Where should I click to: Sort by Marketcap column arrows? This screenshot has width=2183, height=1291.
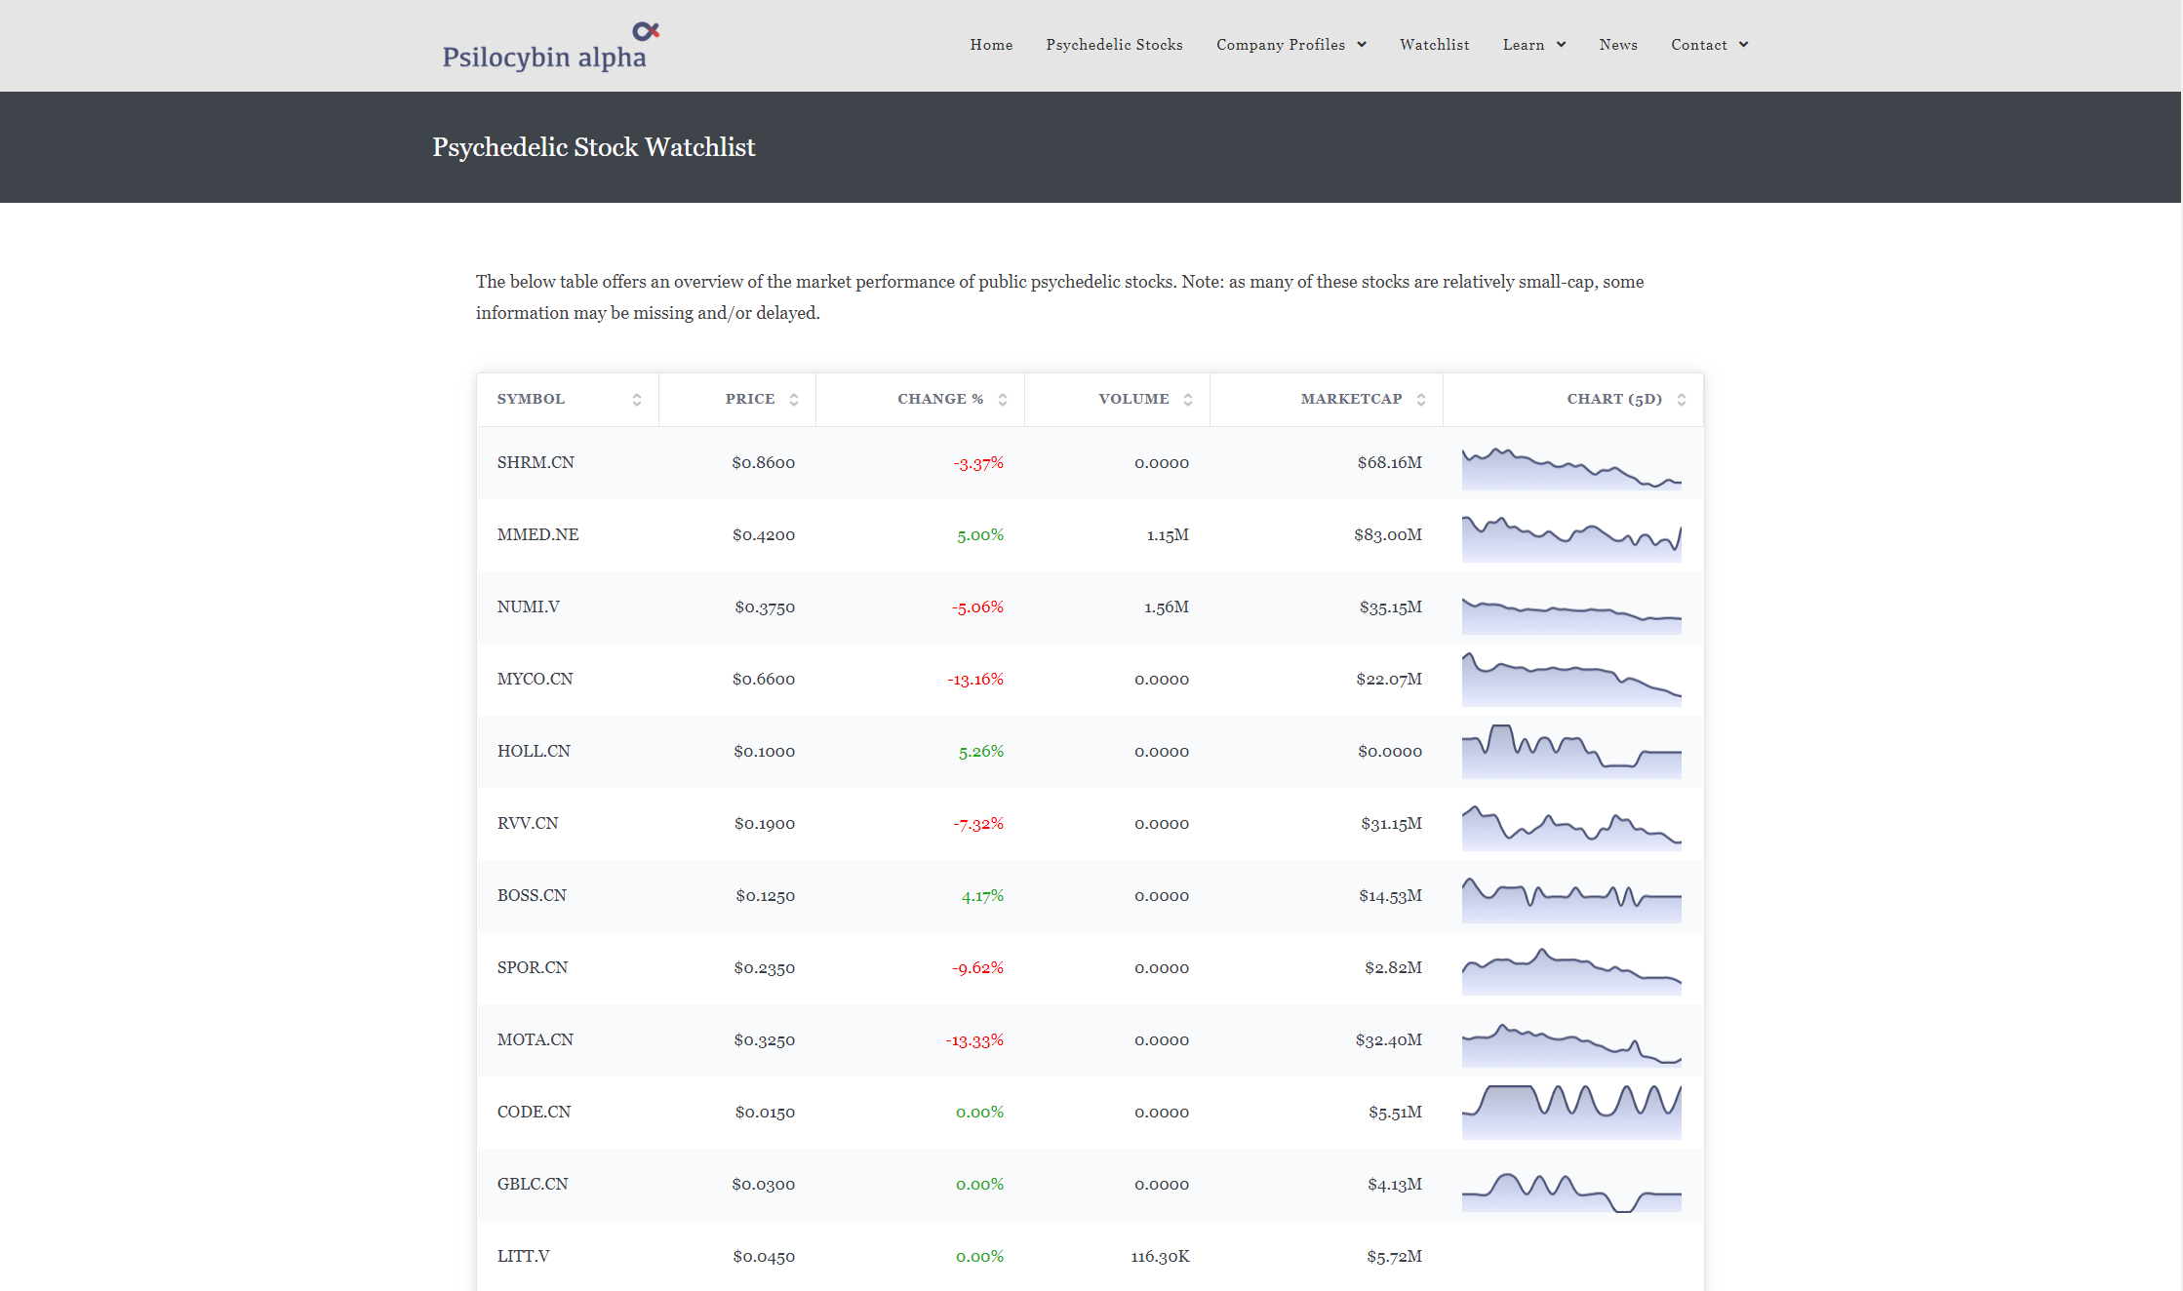pyautogui.click(x=1421, y=400)
